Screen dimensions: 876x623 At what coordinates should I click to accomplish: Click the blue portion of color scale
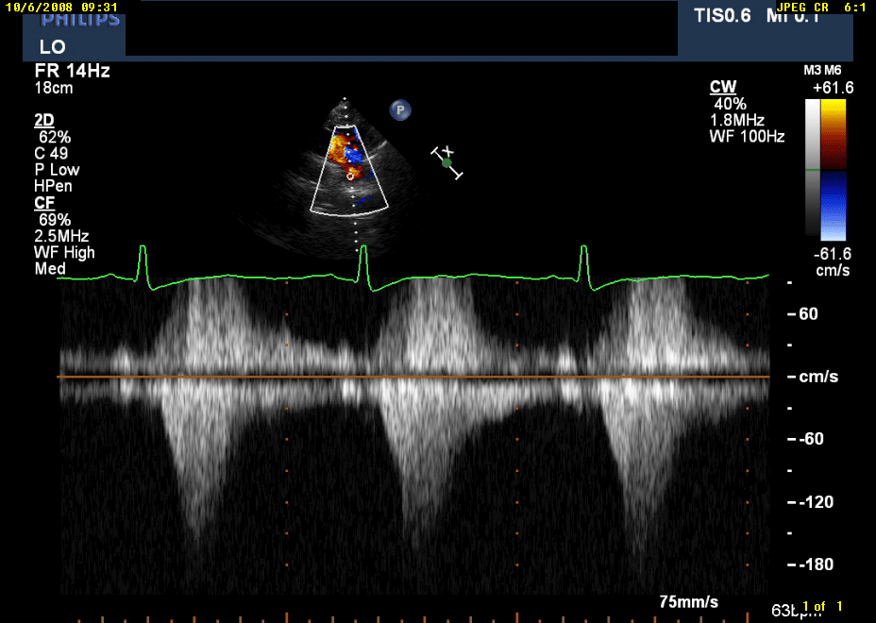point(831,204)
